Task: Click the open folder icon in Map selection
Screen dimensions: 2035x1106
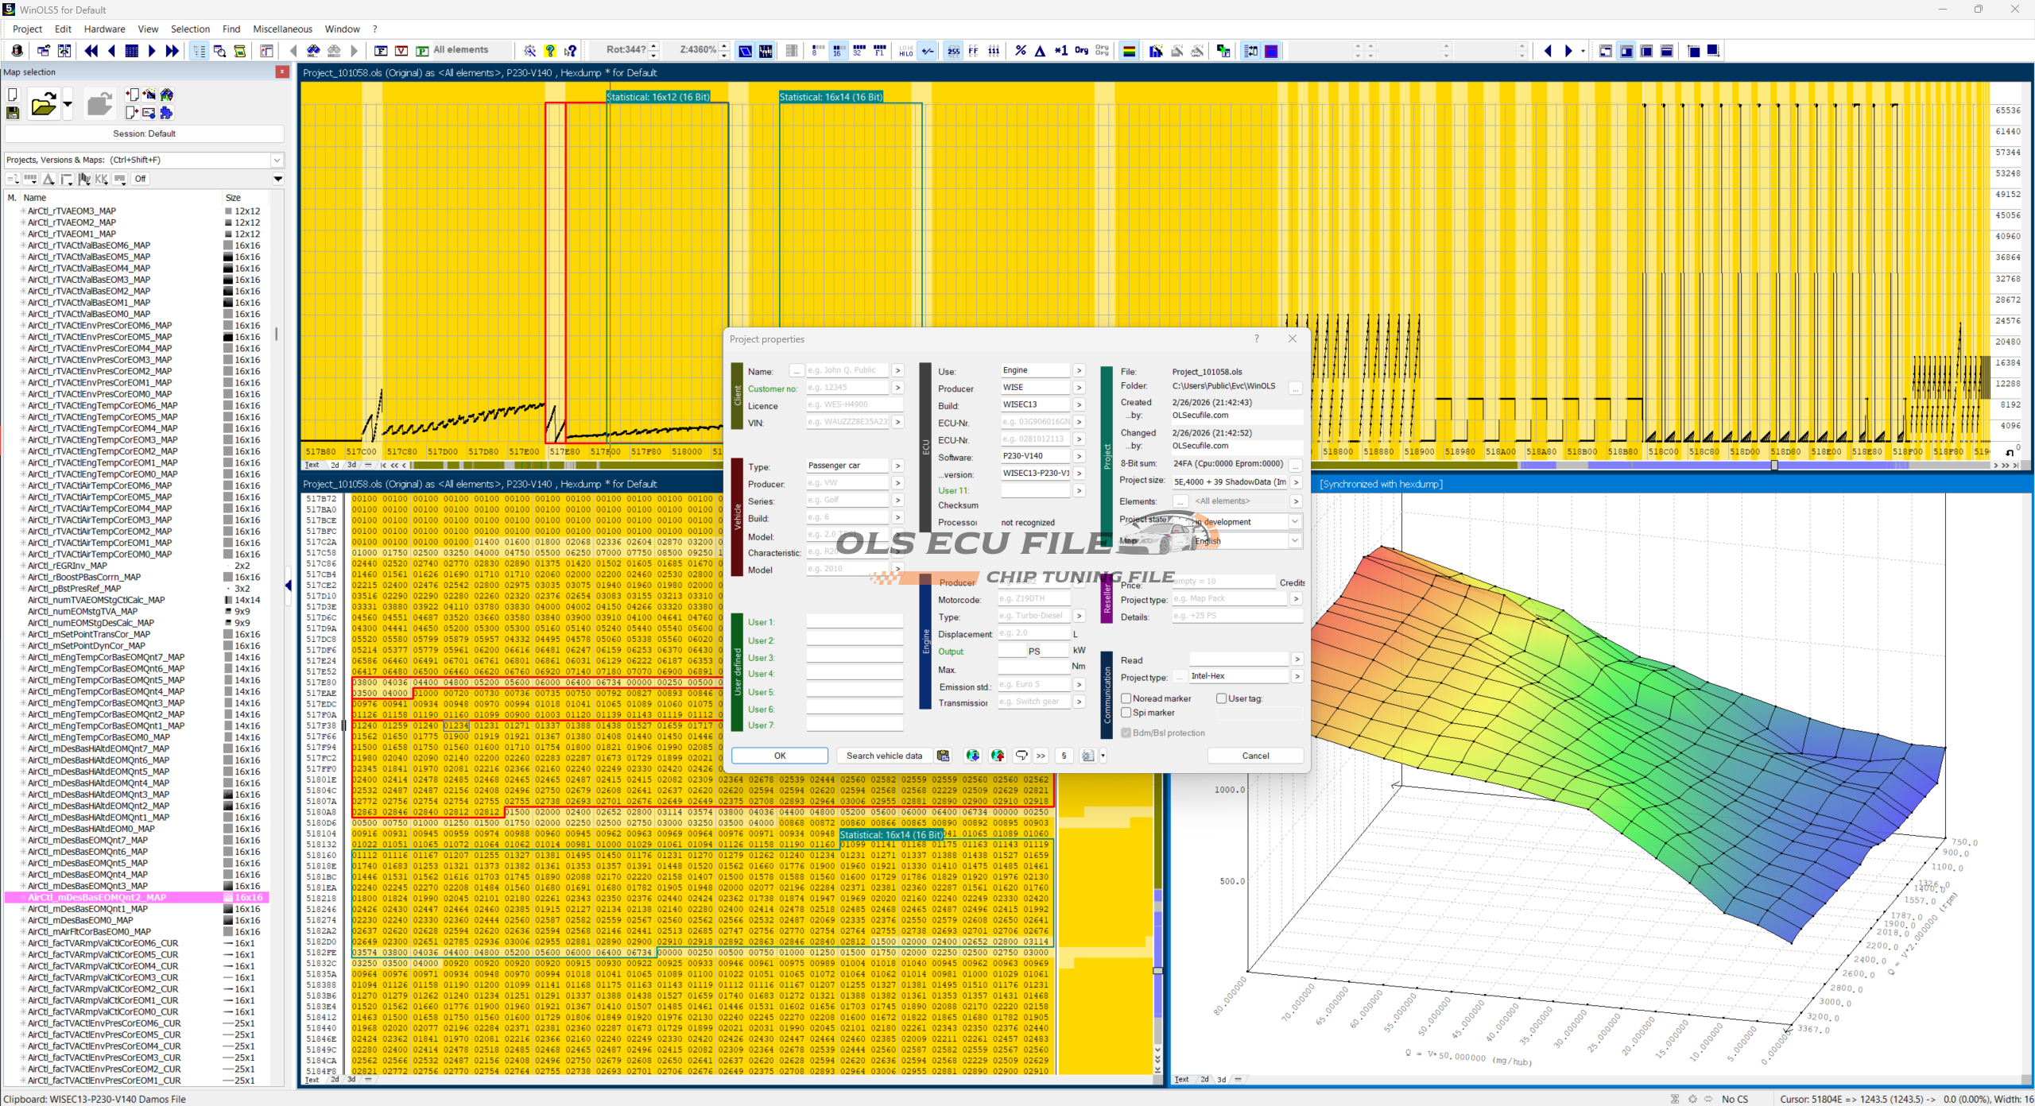Action: point(43,104)
